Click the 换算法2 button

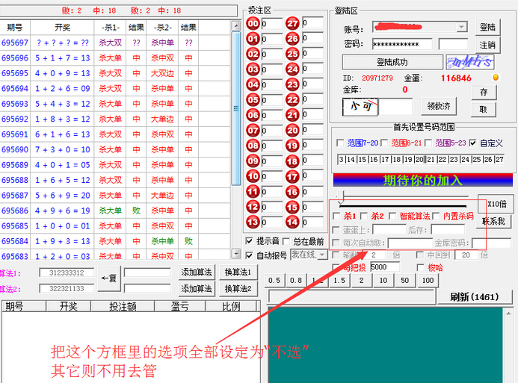click(238, 289)
